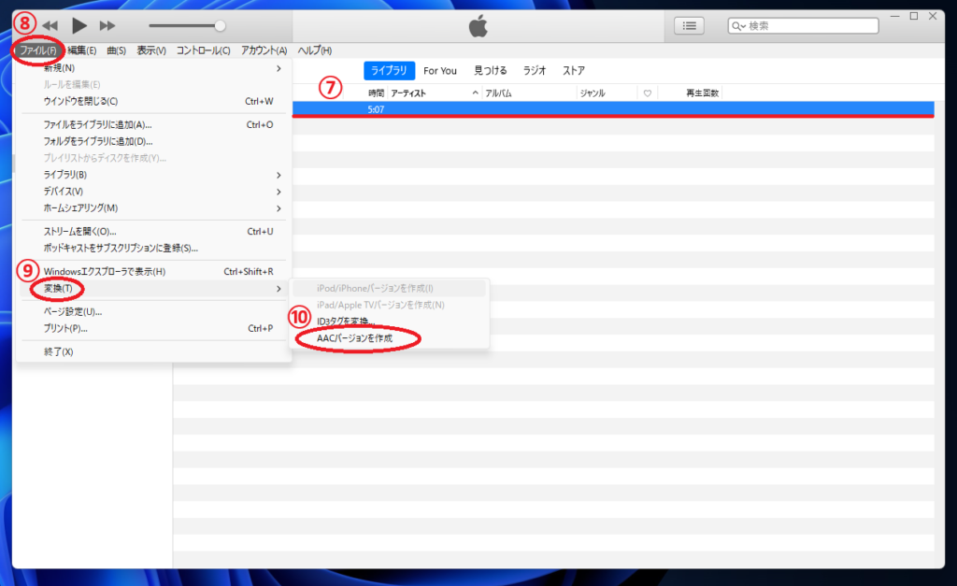
Task: Choose フォルダをライブラリに追加(D)... menu item
Action: click(x=153, y=141)
